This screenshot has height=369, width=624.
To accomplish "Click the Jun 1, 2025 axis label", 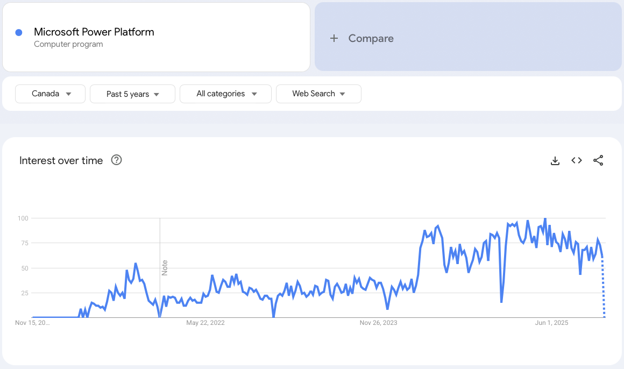I will [552, 323].
